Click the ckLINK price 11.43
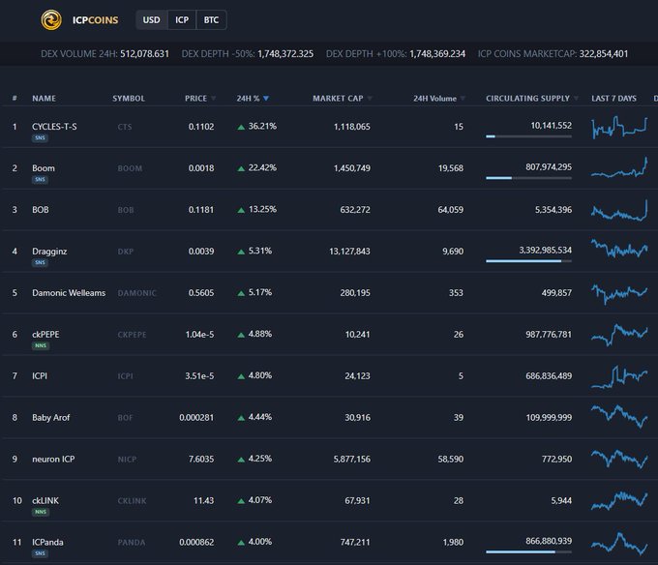The width and height of the screenshot is (658, 565). click(x=203, y=500)
